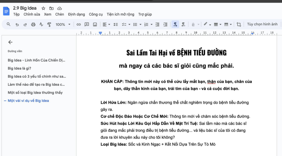Go to 'Big Idea là gì?' outline heading
This screenshot has height=156, width=282.
pyautogui.click(x=20, y=68)
